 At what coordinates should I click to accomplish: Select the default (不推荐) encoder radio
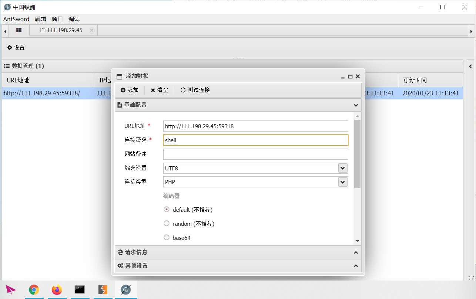(x=167, y=210)
